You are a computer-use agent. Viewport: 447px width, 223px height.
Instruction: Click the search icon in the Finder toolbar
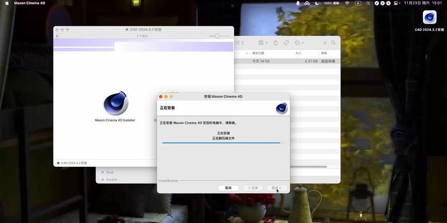click(x=333, y=43)
